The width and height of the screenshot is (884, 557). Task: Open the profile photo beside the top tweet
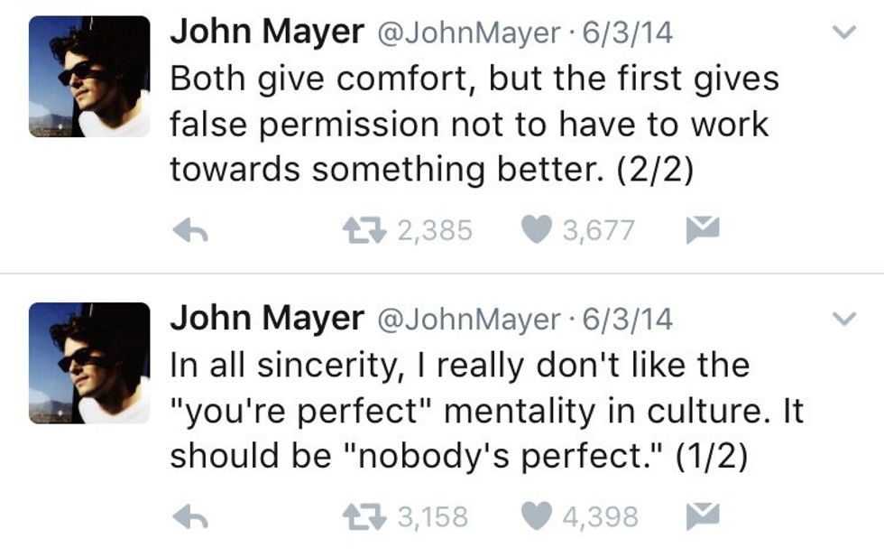click(x=89, y=76)
